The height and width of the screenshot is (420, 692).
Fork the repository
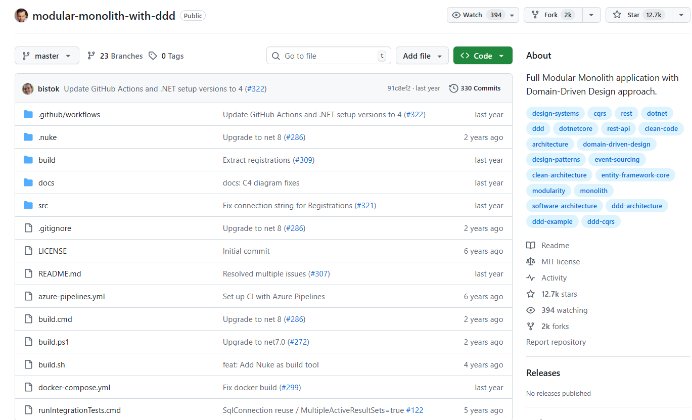tap(553, 15)
